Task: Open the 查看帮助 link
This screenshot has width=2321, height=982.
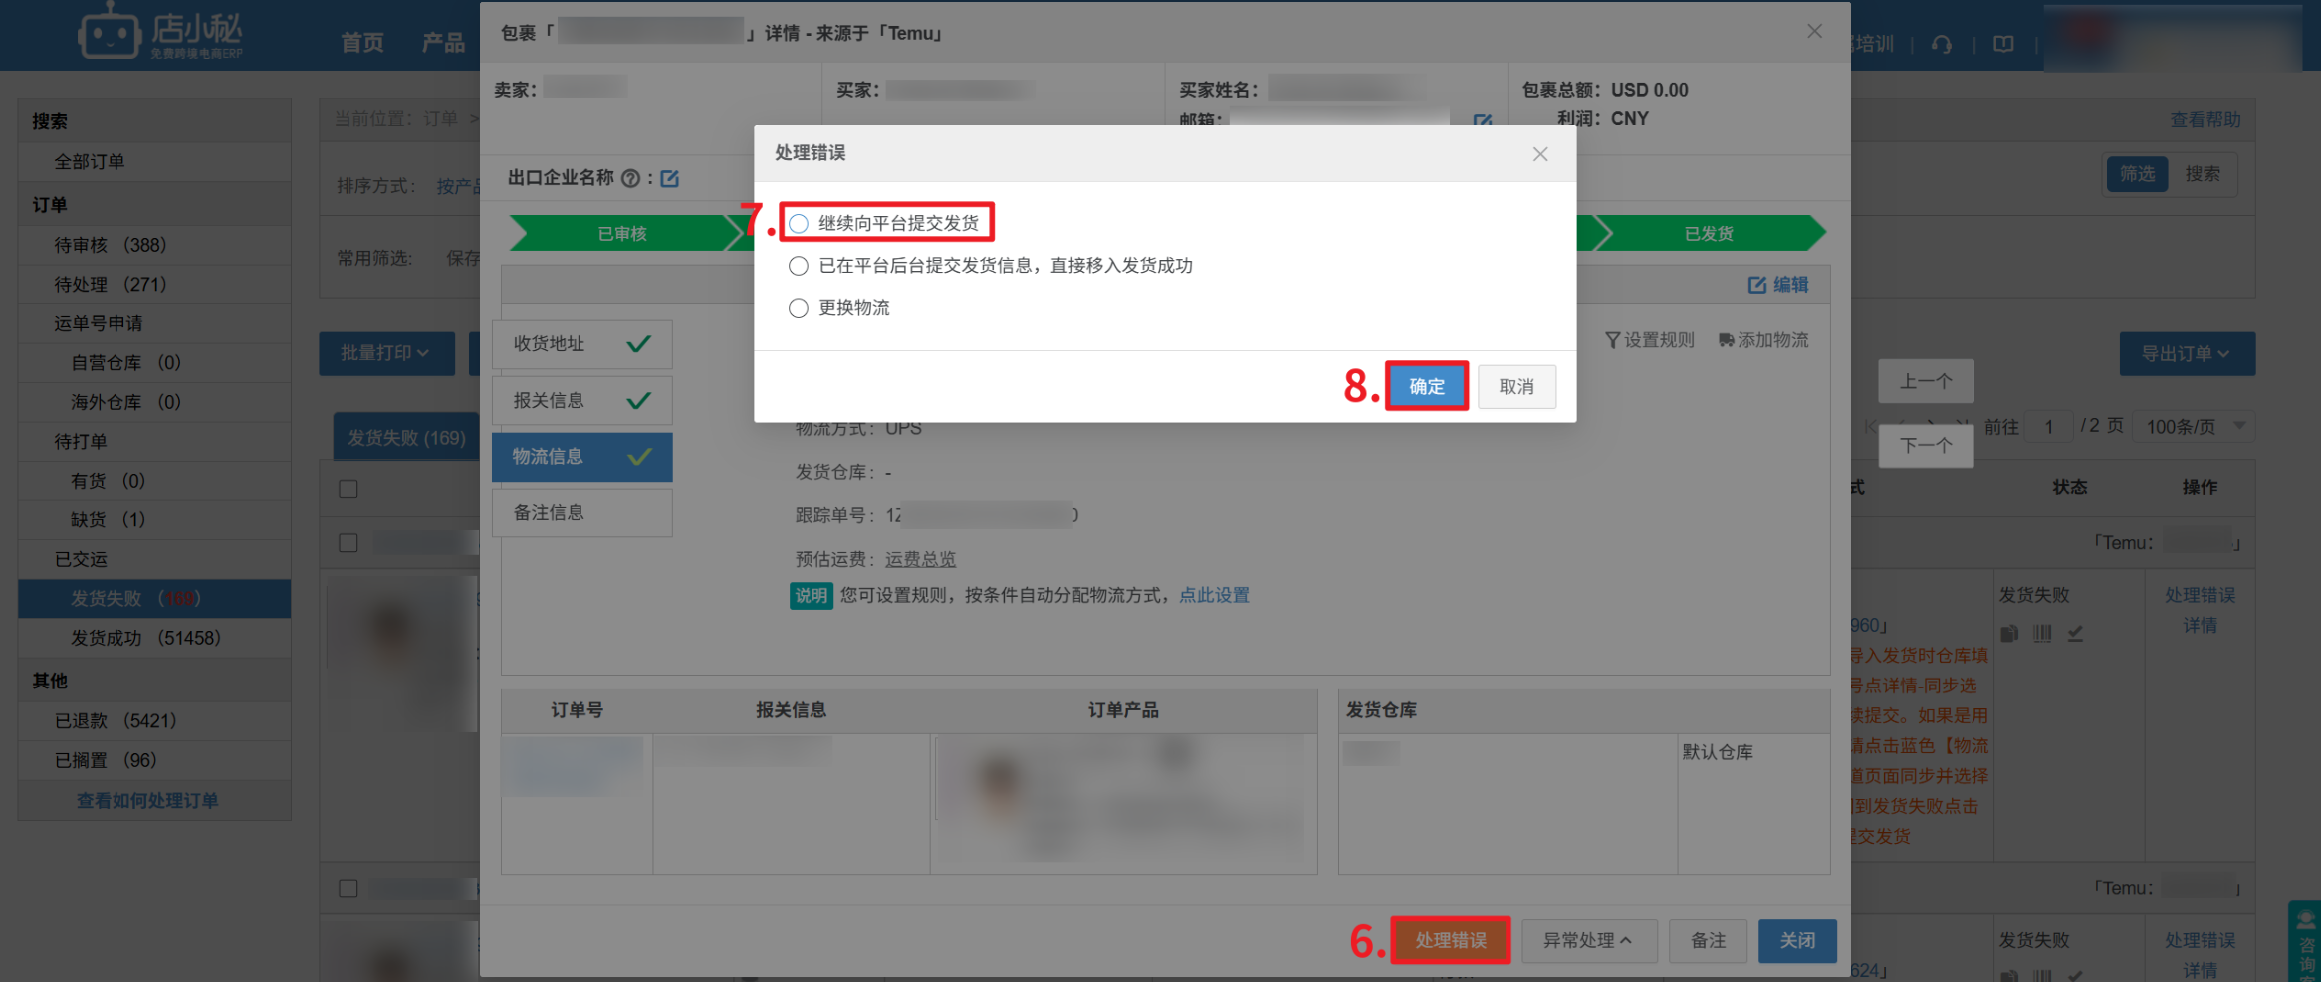Action: point(2205,119)
